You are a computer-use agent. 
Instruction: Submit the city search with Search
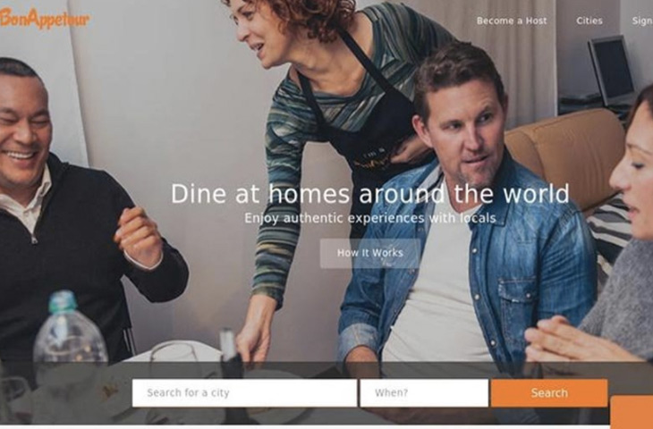549,392
